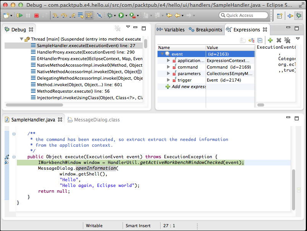Collapse the method fold marker beside execute

(x=14, y=157)
